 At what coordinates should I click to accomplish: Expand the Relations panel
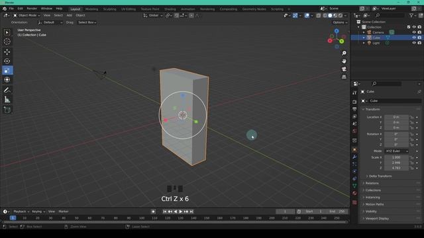(x=372, y=183)
